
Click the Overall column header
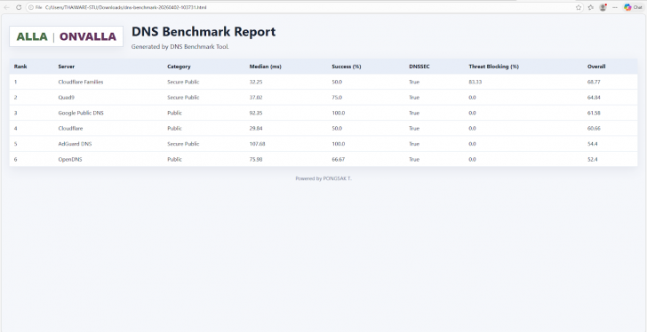pyautogui.click(x=596, y=67)
